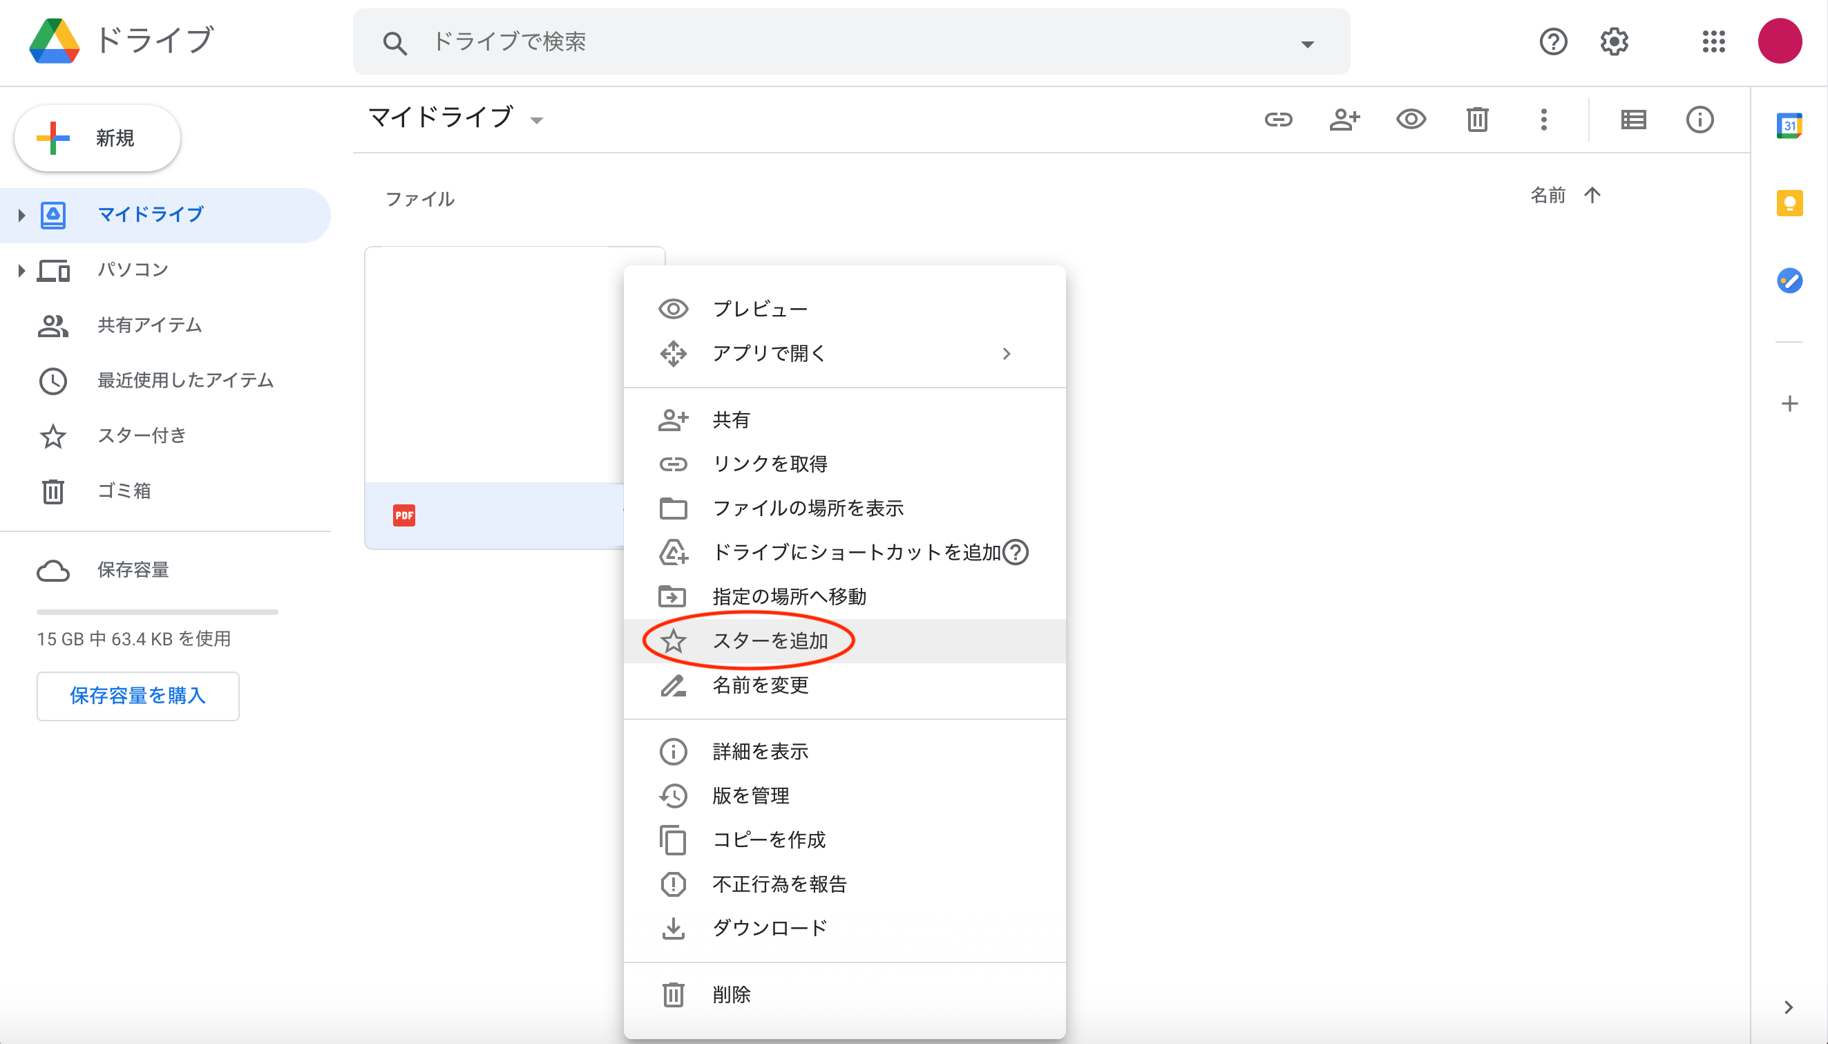This screenshot has width=1828, height=1044.
Task: Open Google Calendar side panel
Action: [x=1789, y=126]
